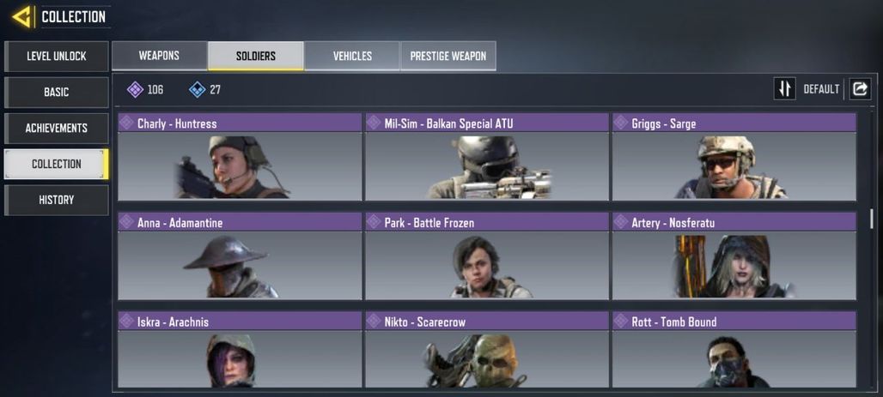Click the share export icon
This screenshot has width=883, height=397.
point(860,89)
